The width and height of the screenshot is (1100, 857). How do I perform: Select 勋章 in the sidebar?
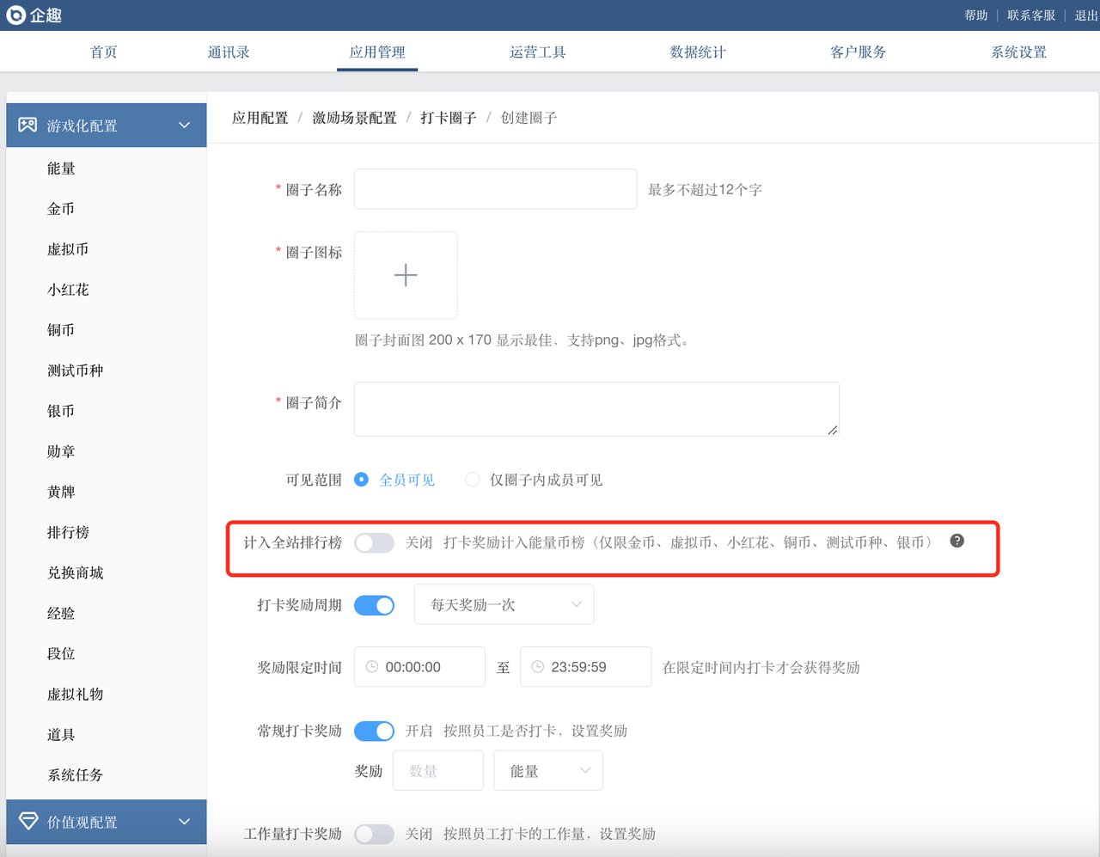(x=61, y=451)
